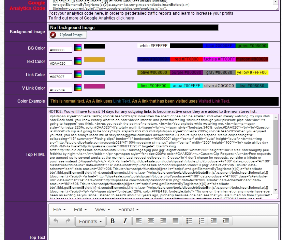Insert numbered list in editor
Image resolution: width=282 pixels, height=240 pixels.
point(202,221)
